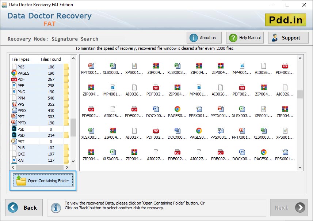
Task: Click file types list scroll down arrow
Action: coord(73,161)
